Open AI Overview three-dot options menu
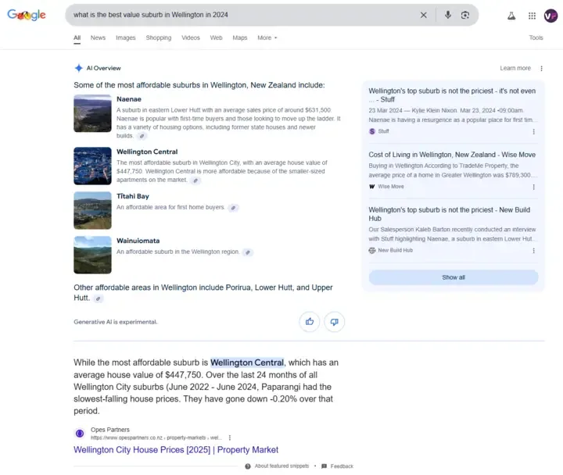Screen dimensions: 563x475 coord(541,68)
